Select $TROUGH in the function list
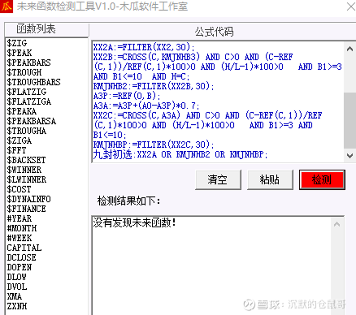Viewport: 356px width, 315px height. click(x=24, y=73)
